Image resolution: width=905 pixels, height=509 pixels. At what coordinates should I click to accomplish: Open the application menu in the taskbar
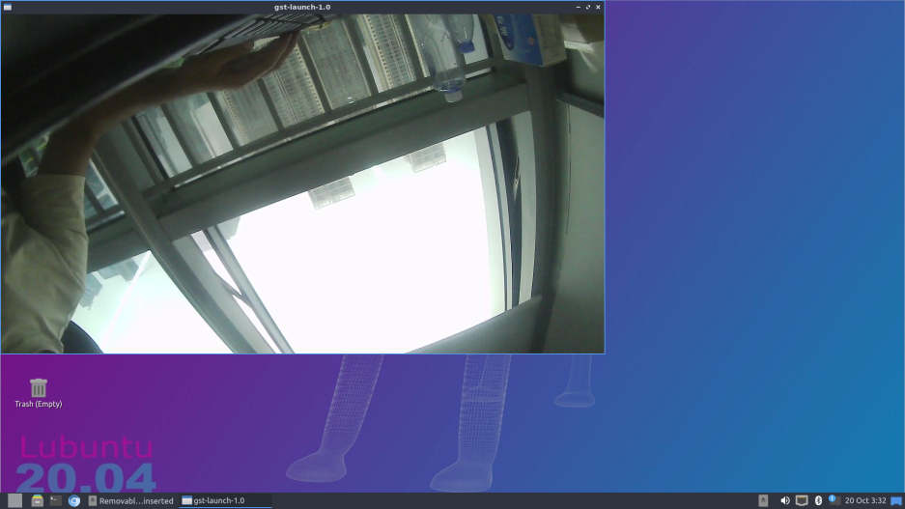[x=15, y=500]
